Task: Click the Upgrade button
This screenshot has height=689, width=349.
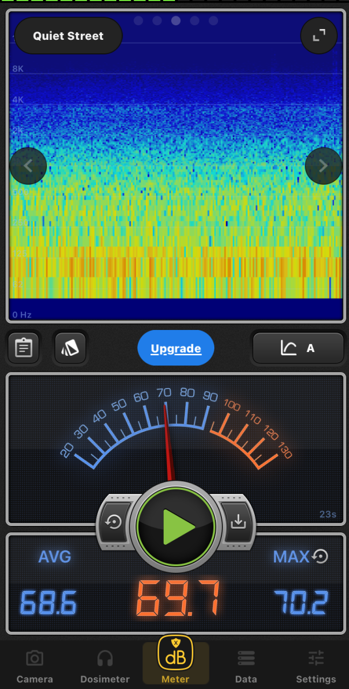Action: pos(176,348)
